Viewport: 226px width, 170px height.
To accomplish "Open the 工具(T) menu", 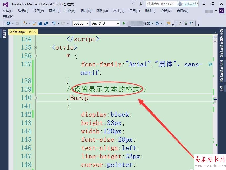I will click(x=135, y=11).
